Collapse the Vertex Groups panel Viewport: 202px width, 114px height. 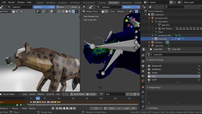tap(147, 60)
